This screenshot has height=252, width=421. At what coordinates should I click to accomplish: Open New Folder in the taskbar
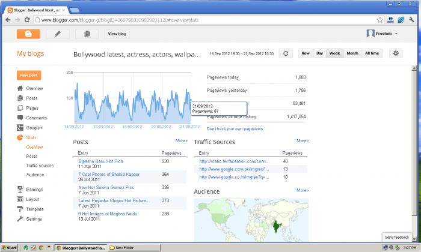coord(134,248)
